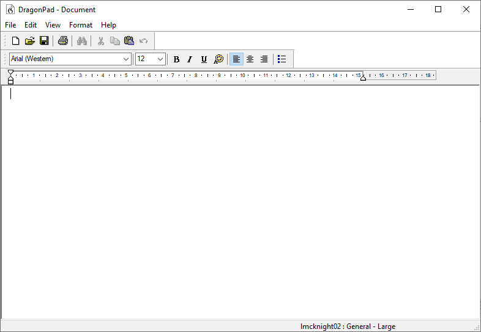The height and width of the screenshot is (332, 481).
Task: Maximize the DragonPad window
Action: pos(438,10)
